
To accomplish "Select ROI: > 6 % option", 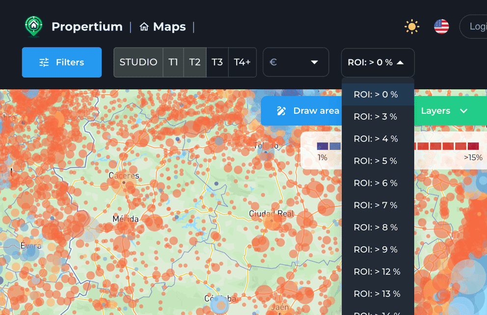I will tap(378, 183).
